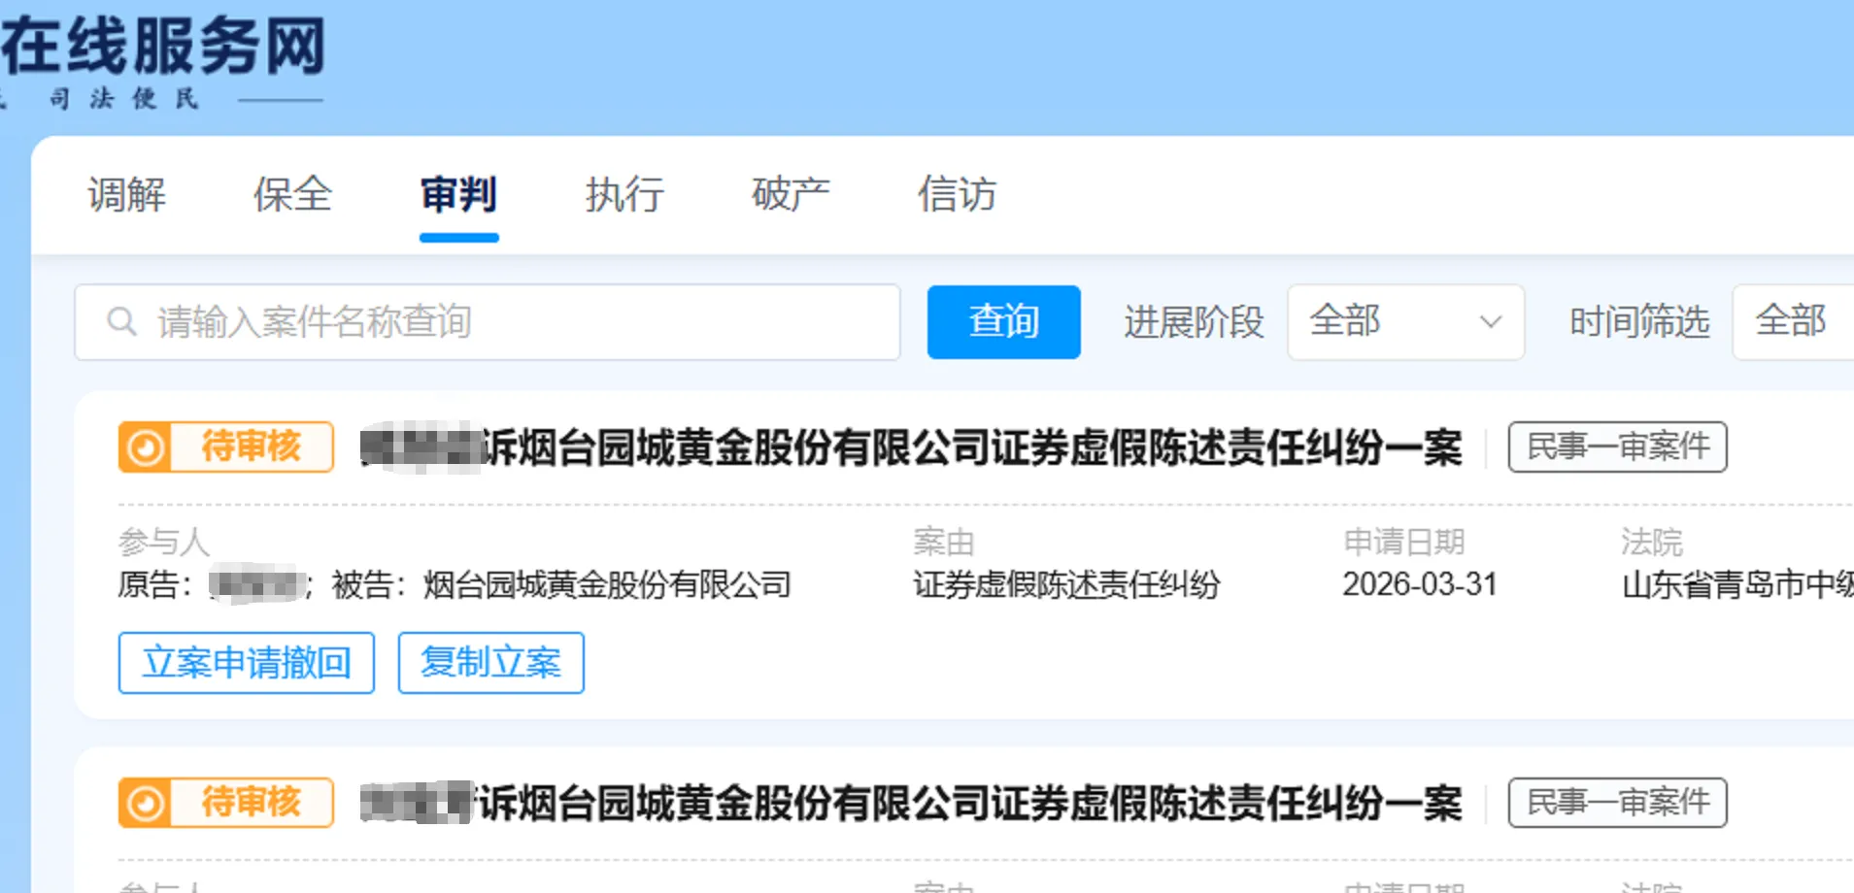Viewport: 1854px width, 893px height.
Task: Select the 审判 tab
Action: [x=458, y=194]
